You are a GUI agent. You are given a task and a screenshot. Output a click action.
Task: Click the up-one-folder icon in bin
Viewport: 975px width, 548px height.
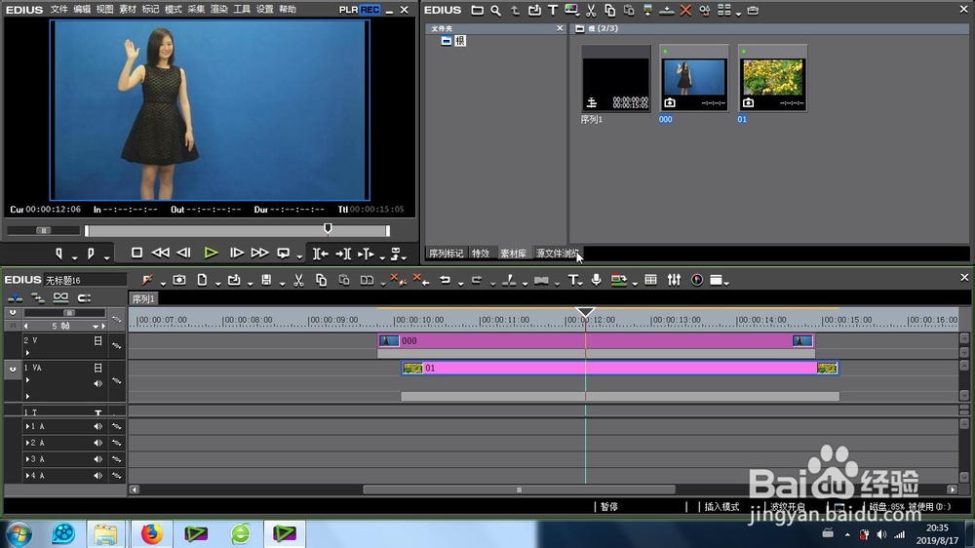pos(515,10)
